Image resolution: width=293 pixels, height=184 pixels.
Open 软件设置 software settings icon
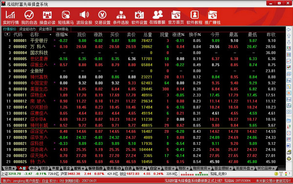pyautogui.click(x=139, y=17)
